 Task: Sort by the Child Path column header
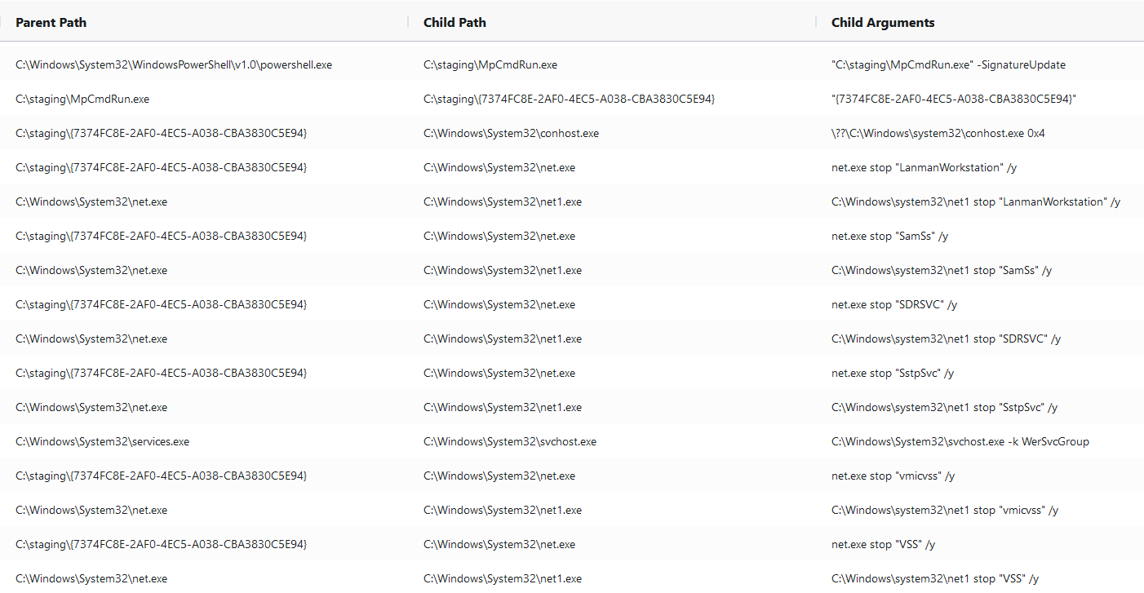(x=454, y=23)
